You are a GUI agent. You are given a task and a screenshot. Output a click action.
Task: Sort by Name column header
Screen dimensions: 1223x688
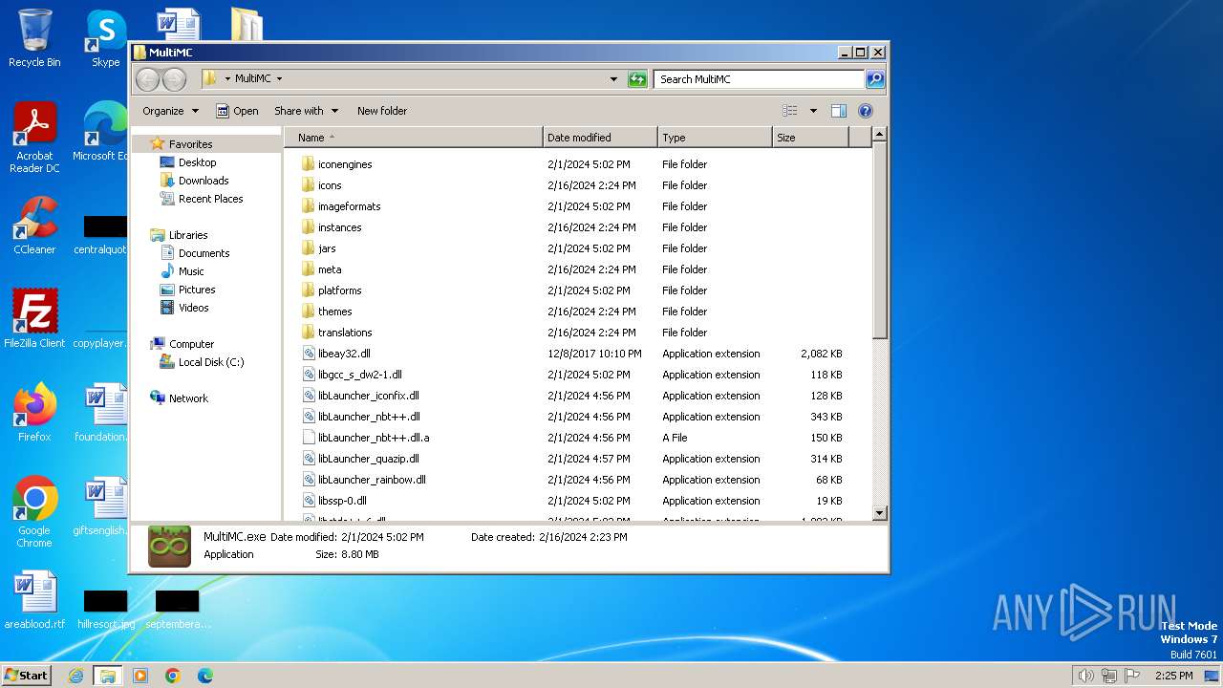(414, 138)
